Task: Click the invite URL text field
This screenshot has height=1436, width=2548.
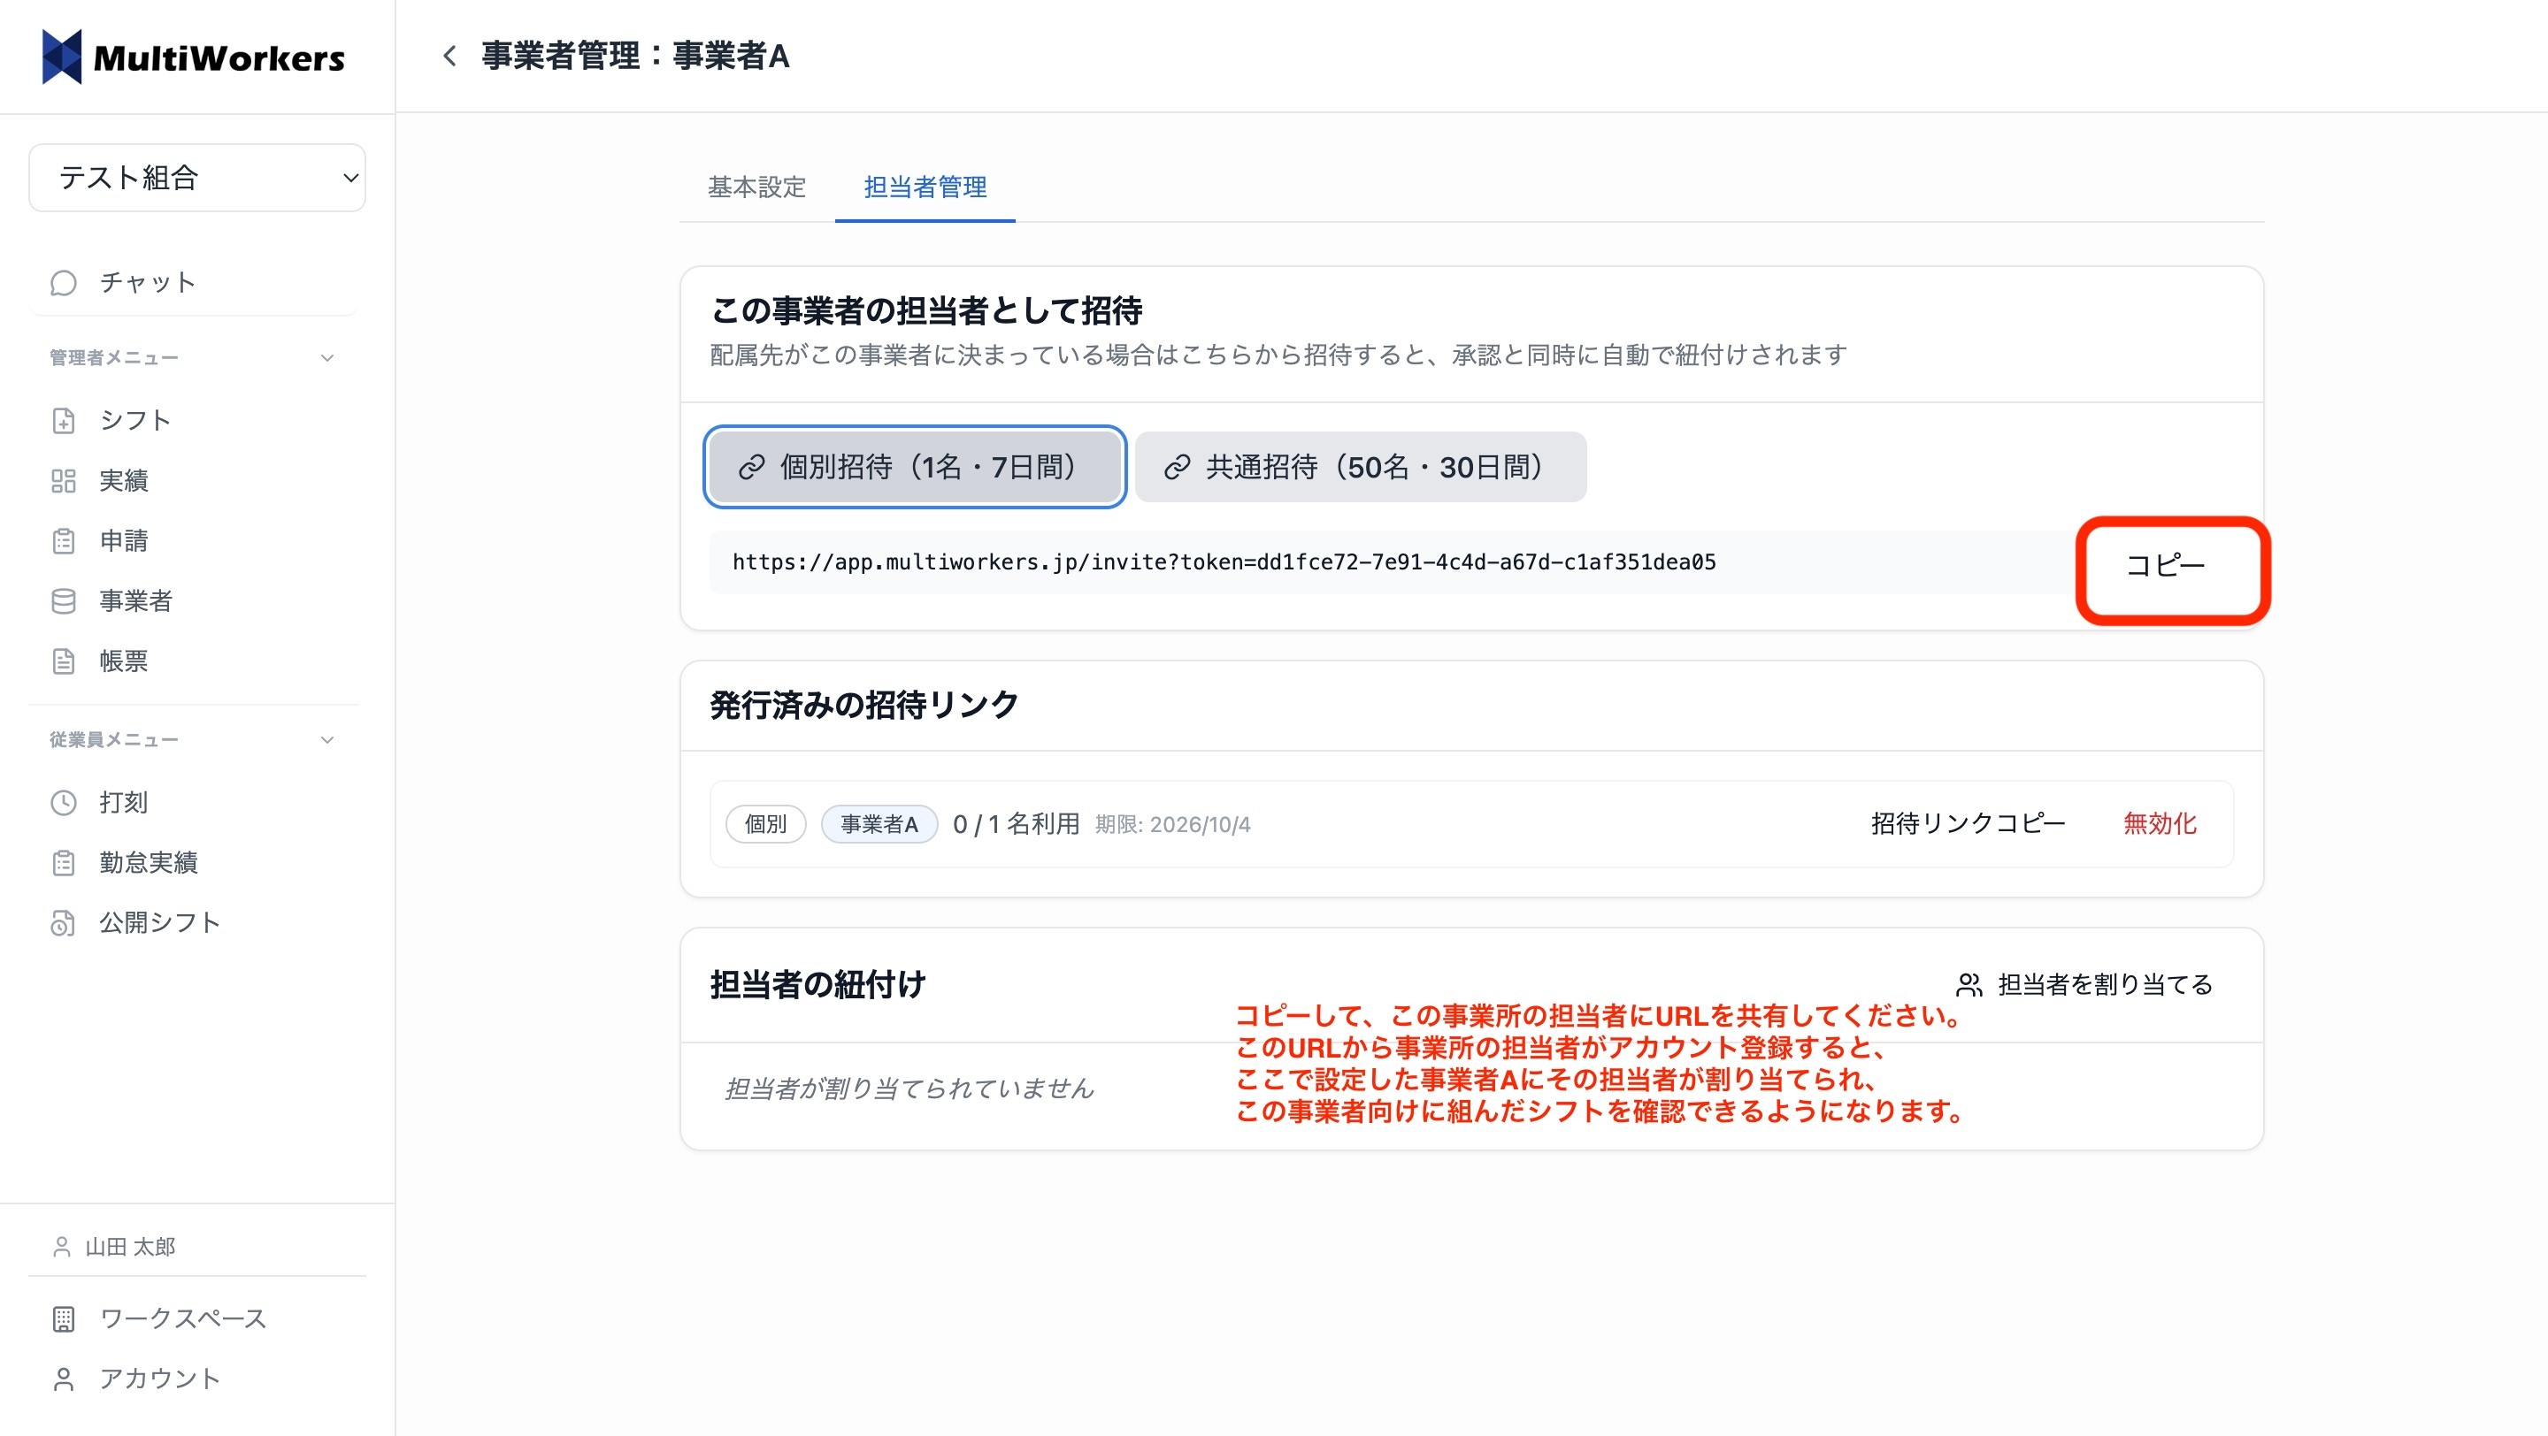Action: pos(1392,562)
